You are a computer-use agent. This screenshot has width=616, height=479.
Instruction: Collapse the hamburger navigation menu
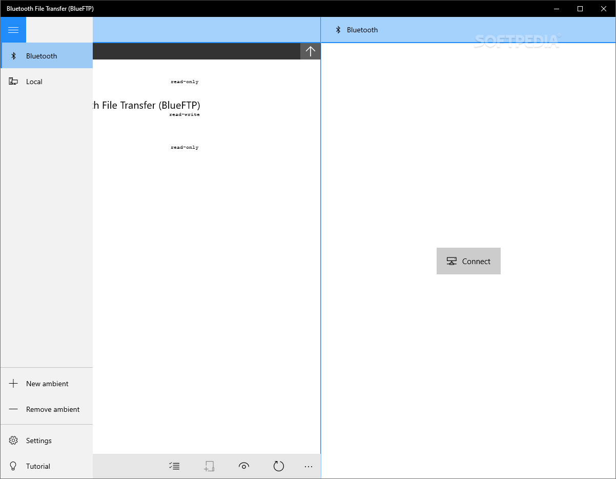pyautogui.click(x=13, y=30)
